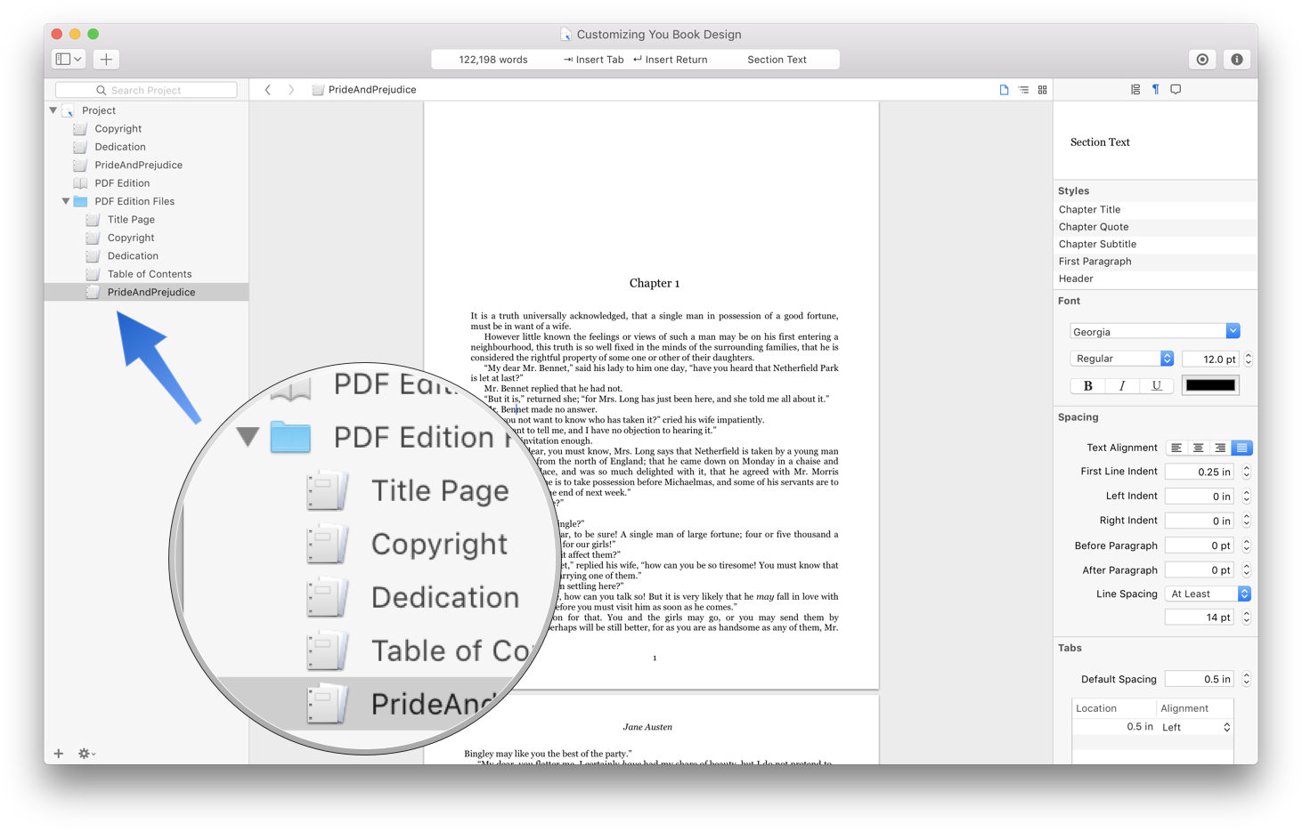Open the black font color swatch
Screen dimensions: 1302x832
1210,385
